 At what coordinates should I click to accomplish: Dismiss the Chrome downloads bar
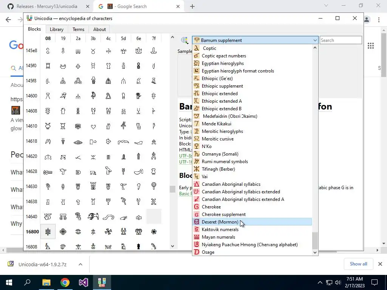tap(380, 264)
